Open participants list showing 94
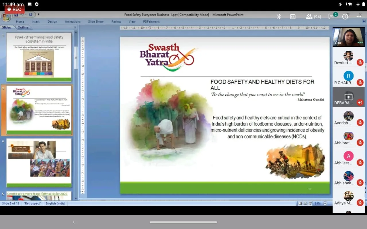This screenshot has width=367, height=229. [x=313, y=17]
